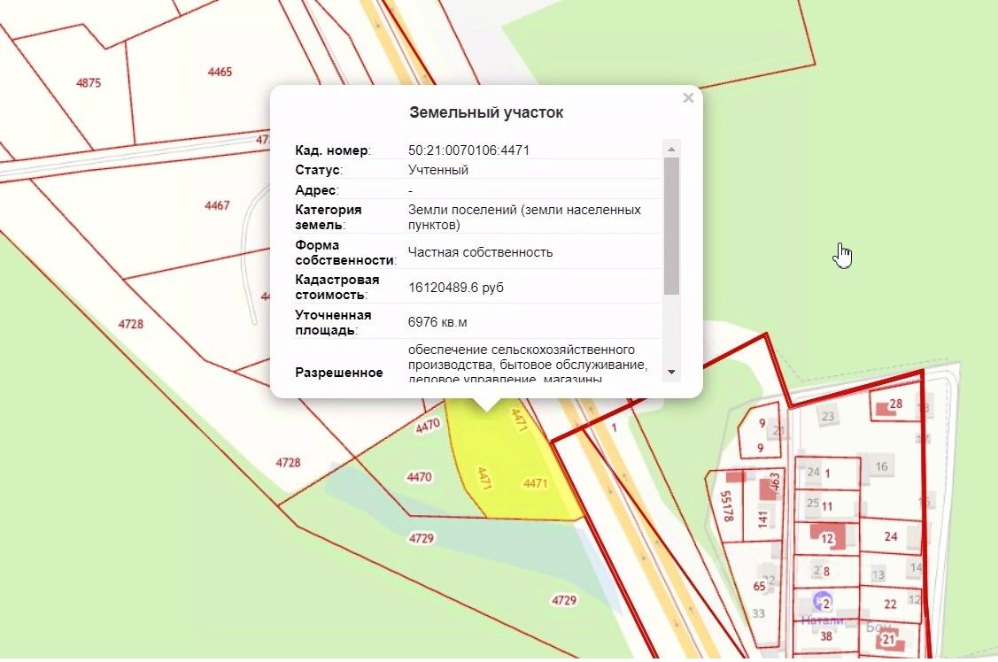Select parcel 4470 next to highlighted plot
Viewport: 998px width, 662px height.
[420, 477]
